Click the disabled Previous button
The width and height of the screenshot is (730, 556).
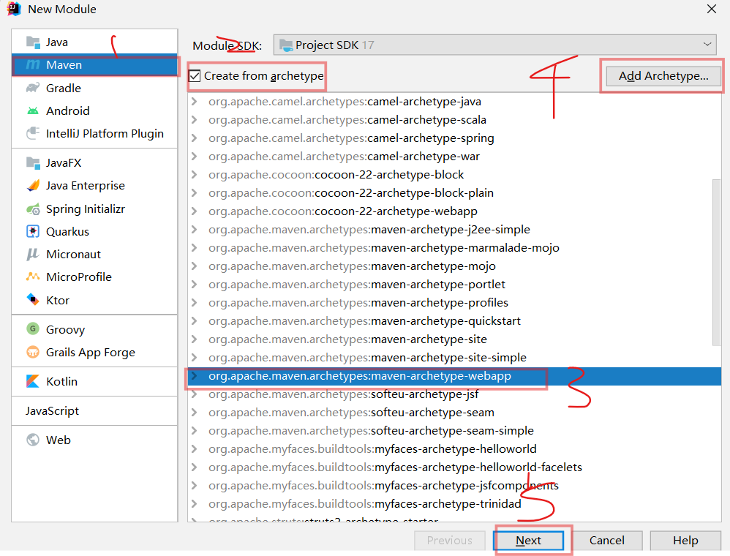coord(449,540)
